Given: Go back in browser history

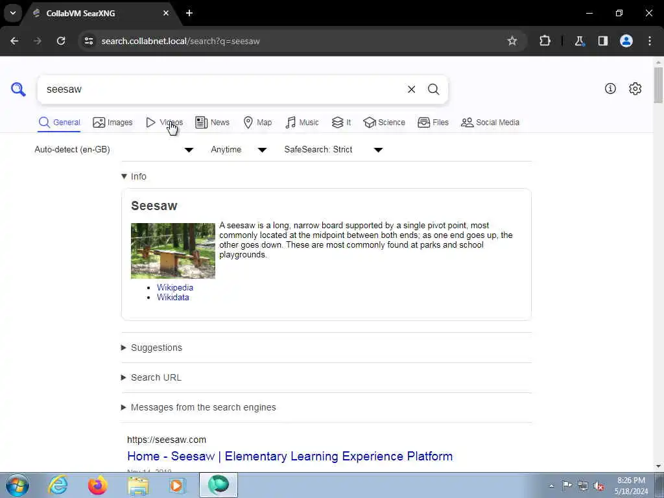Looking at the screenshot, I should [14, 41].
